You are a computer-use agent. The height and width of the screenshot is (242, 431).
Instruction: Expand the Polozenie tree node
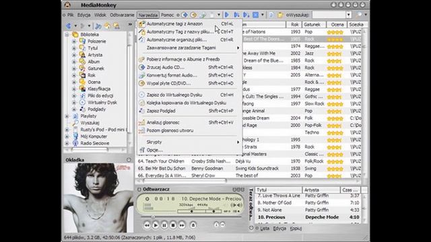click(74, 42)
